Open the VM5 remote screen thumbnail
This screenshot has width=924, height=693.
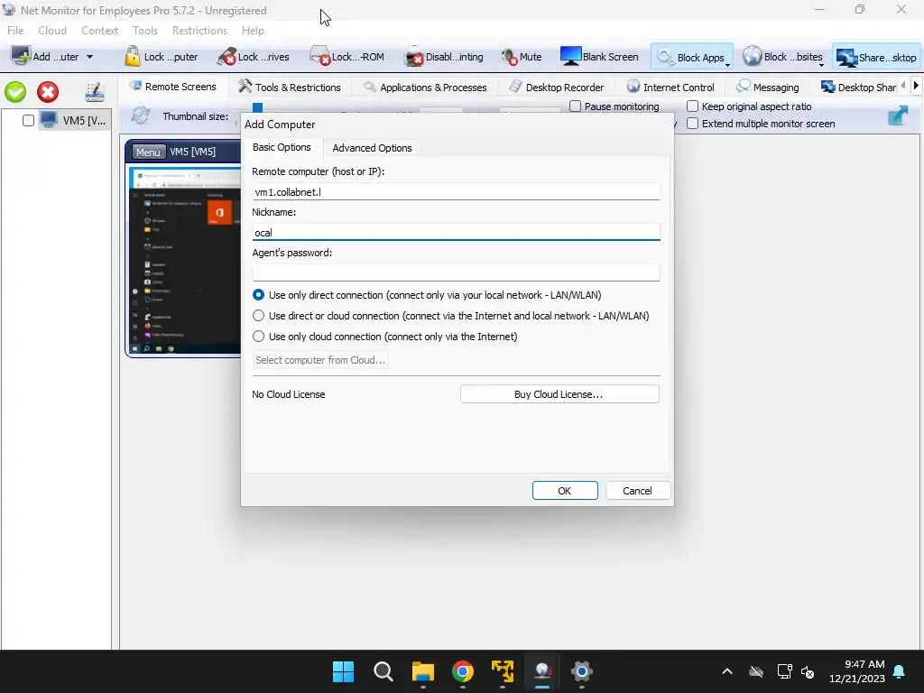(184, 261)
